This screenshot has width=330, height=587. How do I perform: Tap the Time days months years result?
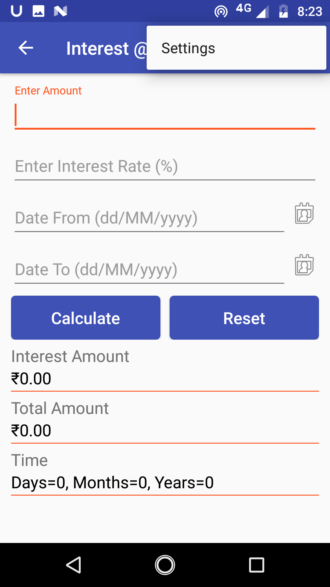(112, 483)
